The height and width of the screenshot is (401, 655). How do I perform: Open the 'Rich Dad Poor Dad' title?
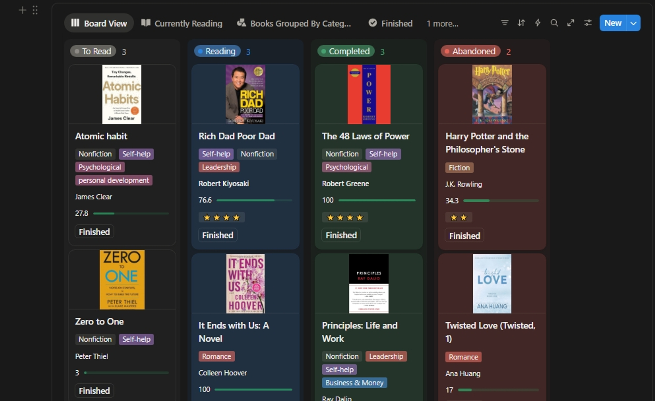[x=237, y=136]
